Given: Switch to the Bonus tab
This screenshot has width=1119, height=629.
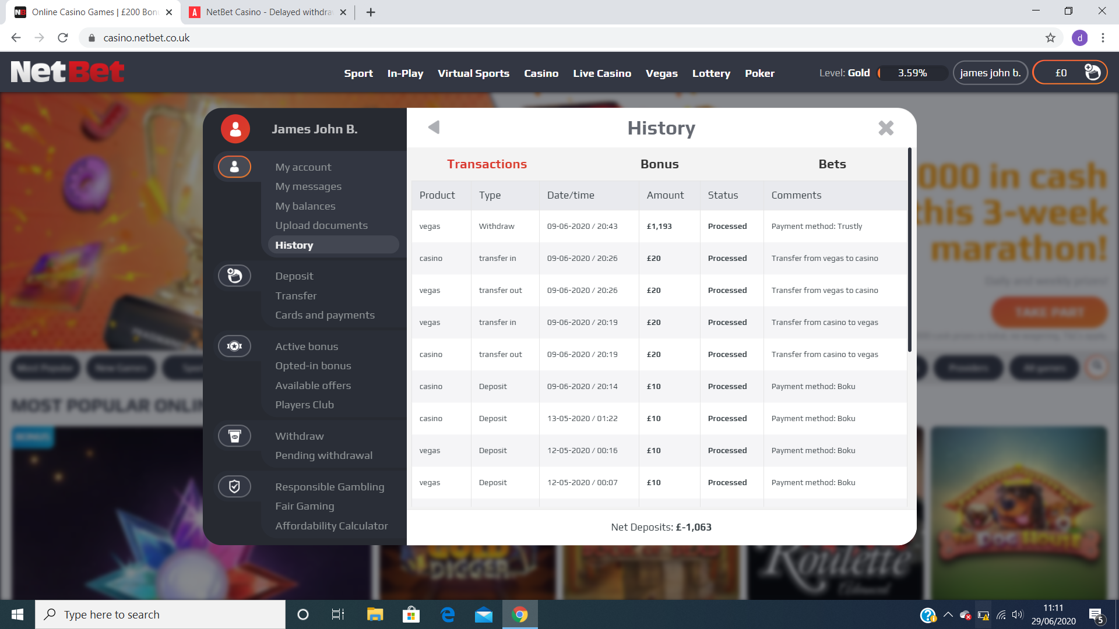Looking at the screenshot, I should point(659,164).
